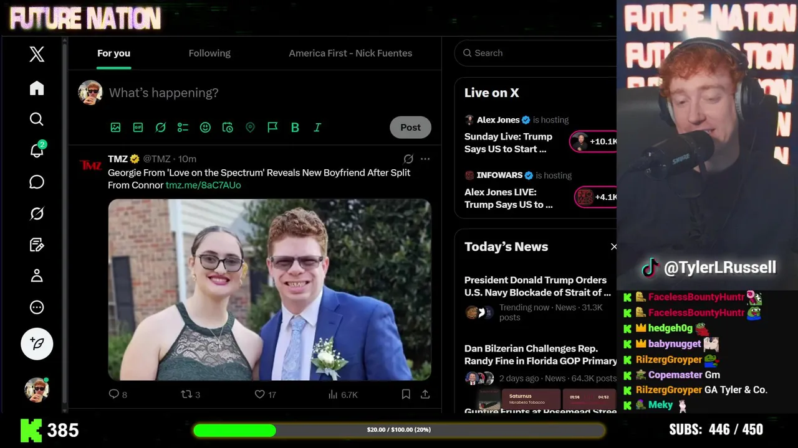This screenshot has width=798, height=448.
Task: Click Meky chat username
Action: point(660,405)
